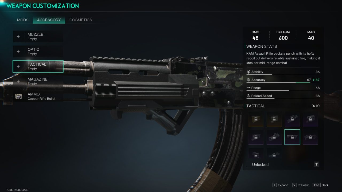Switch to the COSMETICS tab
This screenshot has height=192, width=342.
coord(81,20)
